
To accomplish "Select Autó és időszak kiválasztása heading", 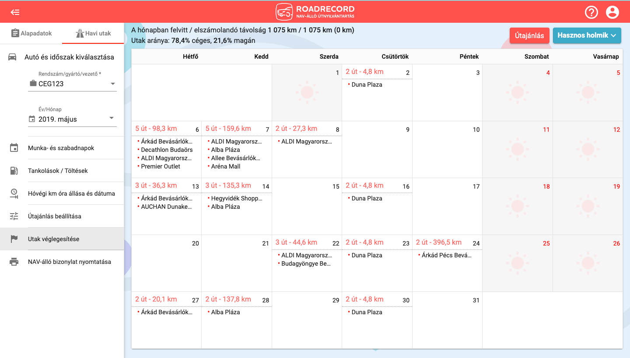I will [x=69, y=57].
